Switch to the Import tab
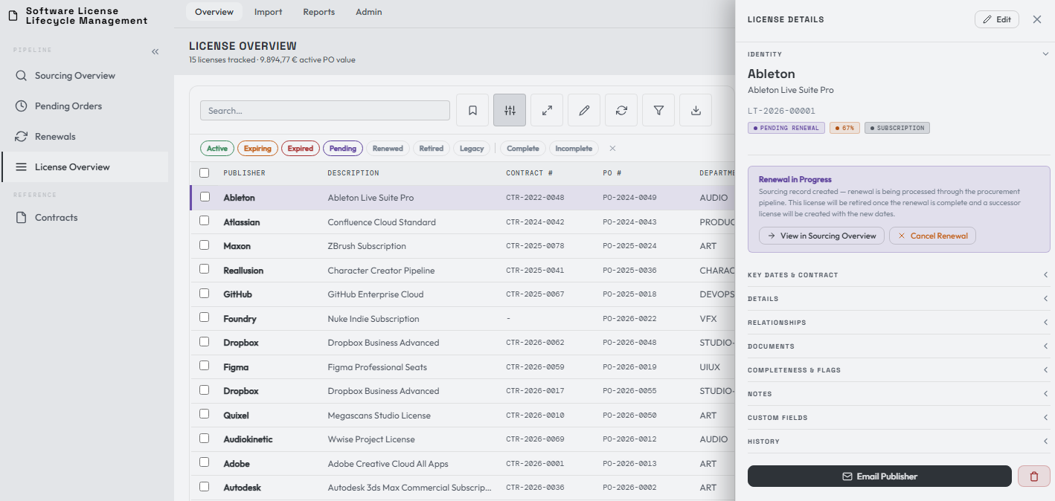 pyautogui.click(x=268, y=12)
